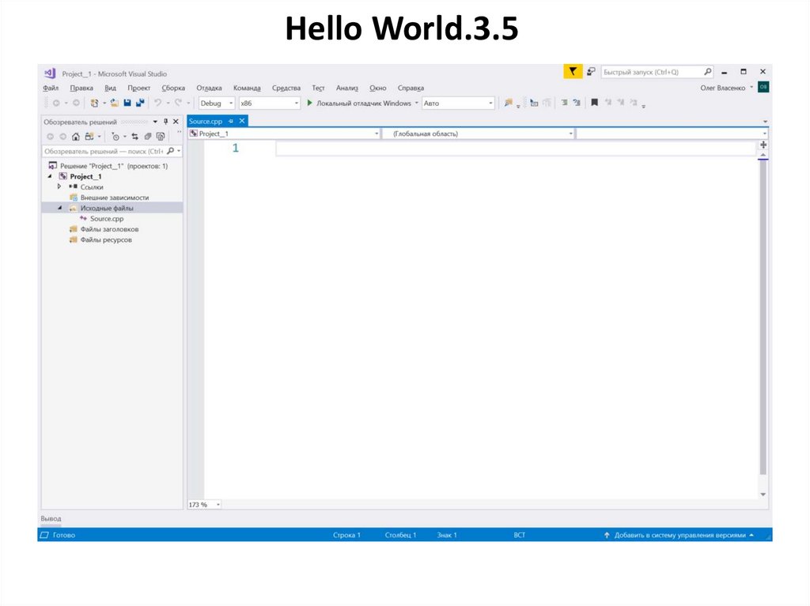Click Добавить в систему управления версиями
This screenshot has width=810, height=606.
click(x=679, y=535)
